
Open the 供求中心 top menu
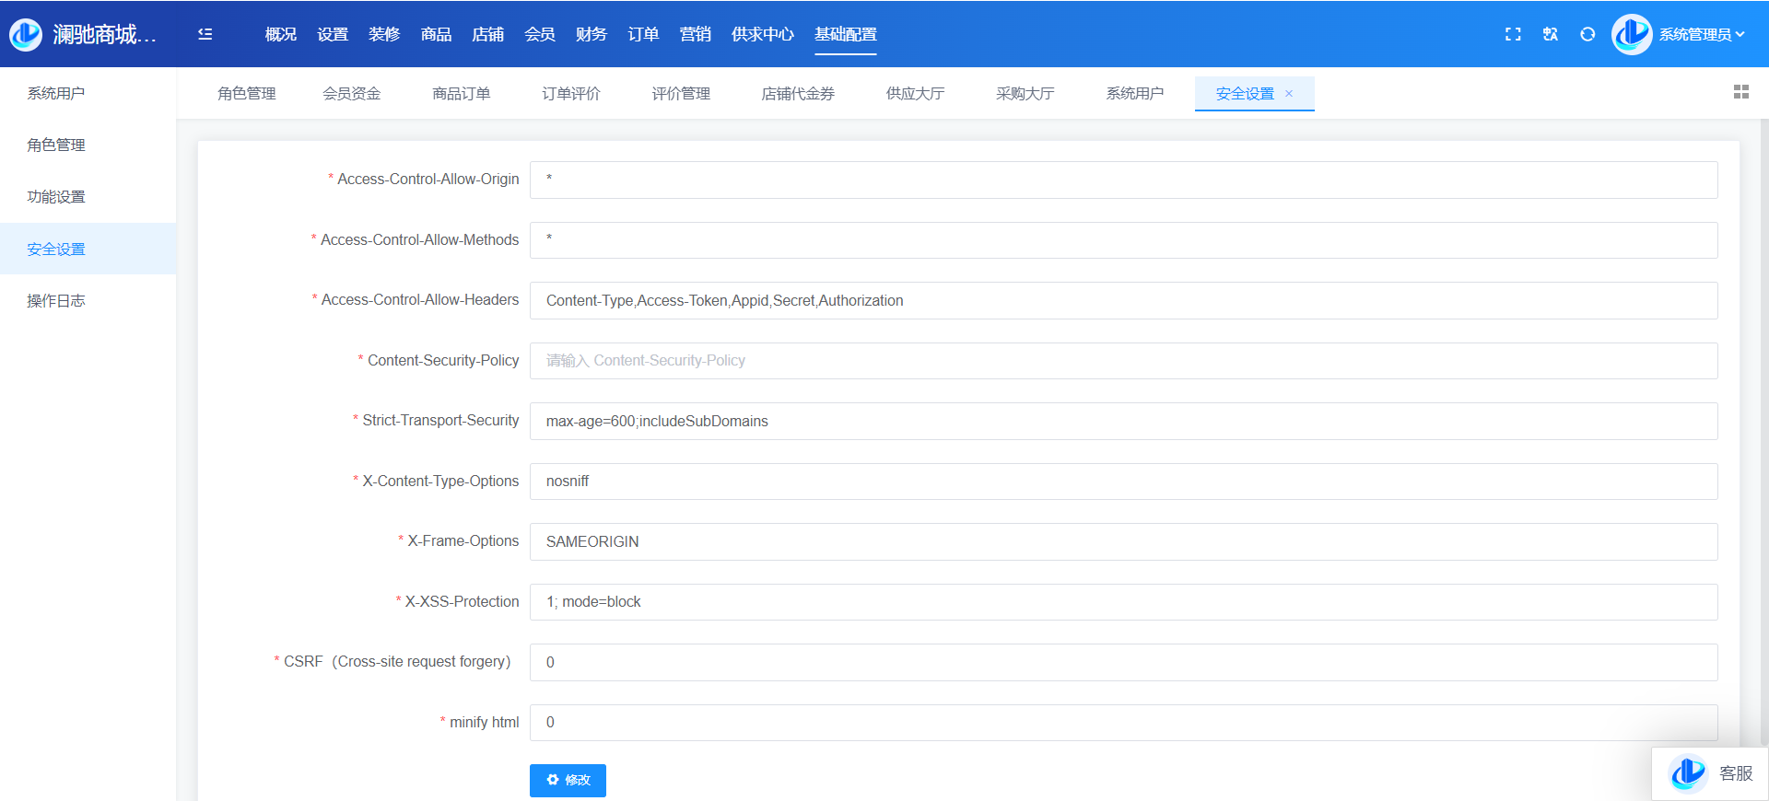762,34
